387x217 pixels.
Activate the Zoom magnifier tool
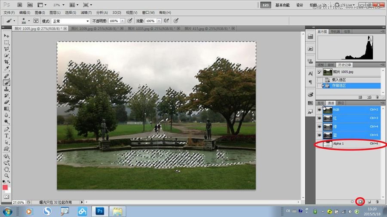(x=7, y=175)
